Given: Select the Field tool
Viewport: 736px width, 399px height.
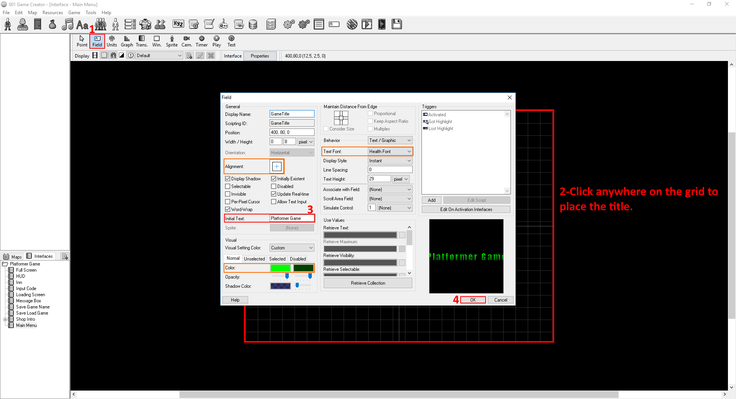Looking at the screenshot, I should pos(97,41).
